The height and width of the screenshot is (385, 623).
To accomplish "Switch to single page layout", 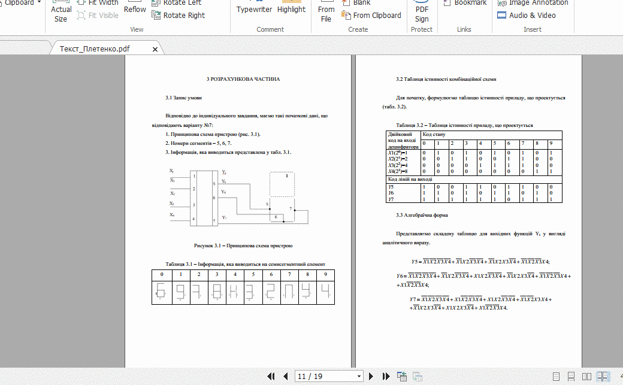I will pos(557,376).
